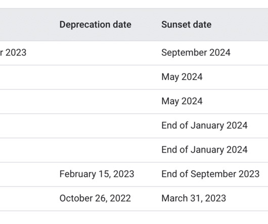Select the May 2024 cell under September 2024
The width and height of the screenshot is (268, 224).
tap(182, 77)
